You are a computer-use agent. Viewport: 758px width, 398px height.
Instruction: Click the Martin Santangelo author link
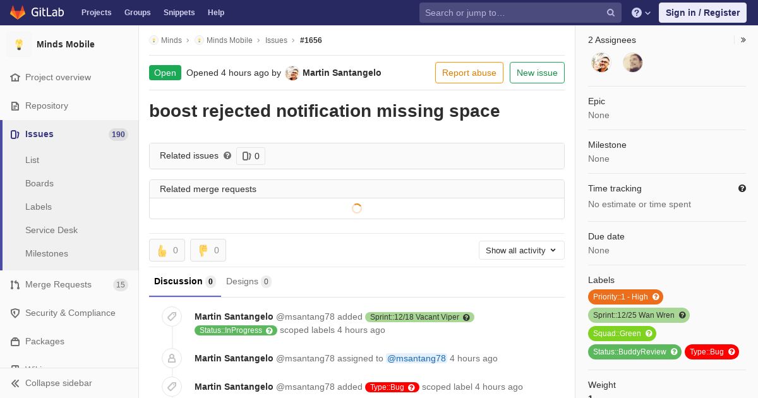pos(342,73)
